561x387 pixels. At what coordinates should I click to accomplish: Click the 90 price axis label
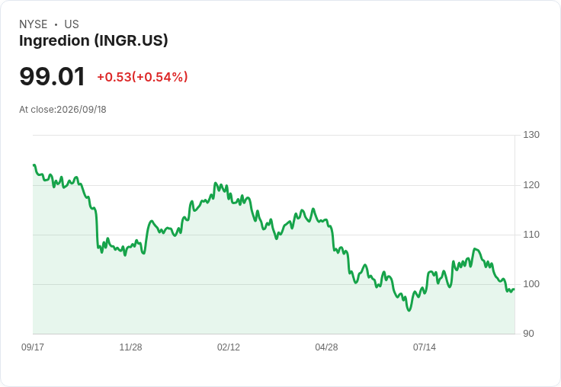[x=528, y=334]
